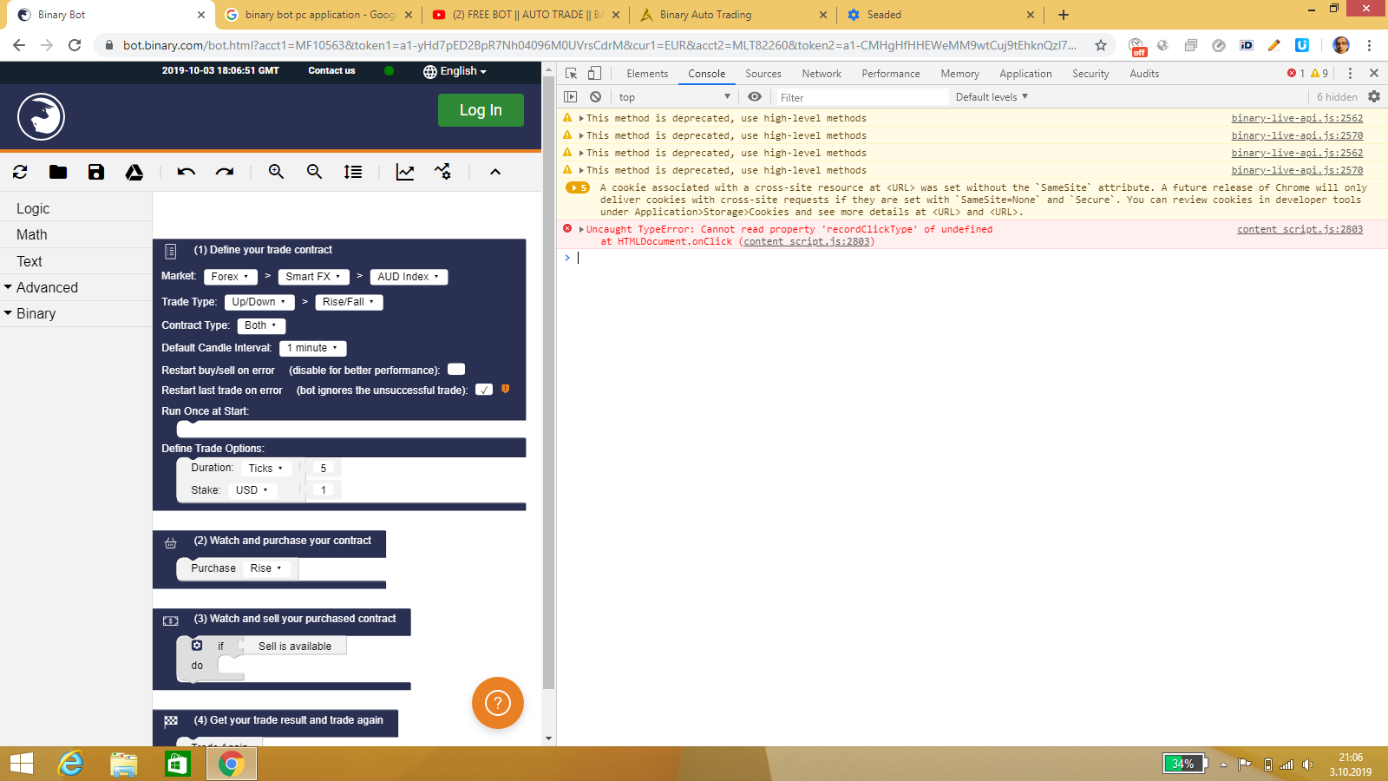Open a saved bot via the folder icon

tap(58, 172)
